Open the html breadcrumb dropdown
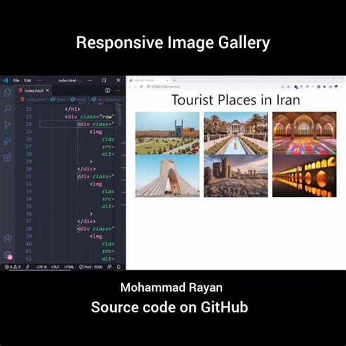 click(59, 99)
